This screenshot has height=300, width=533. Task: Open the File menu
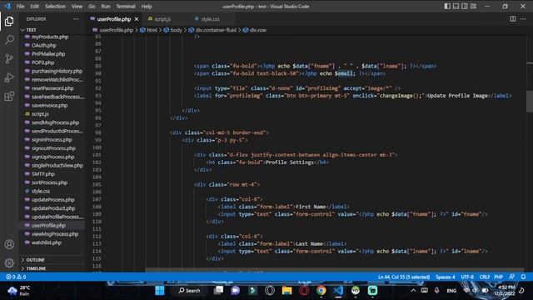pyautogui.click(x=20, y=6)
